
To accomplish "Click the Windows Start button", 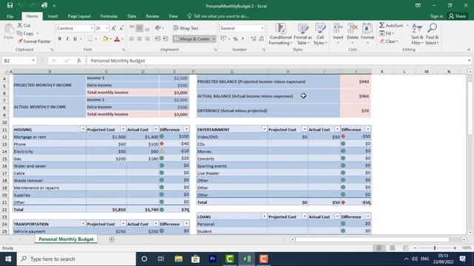I will tap(8, 259).
